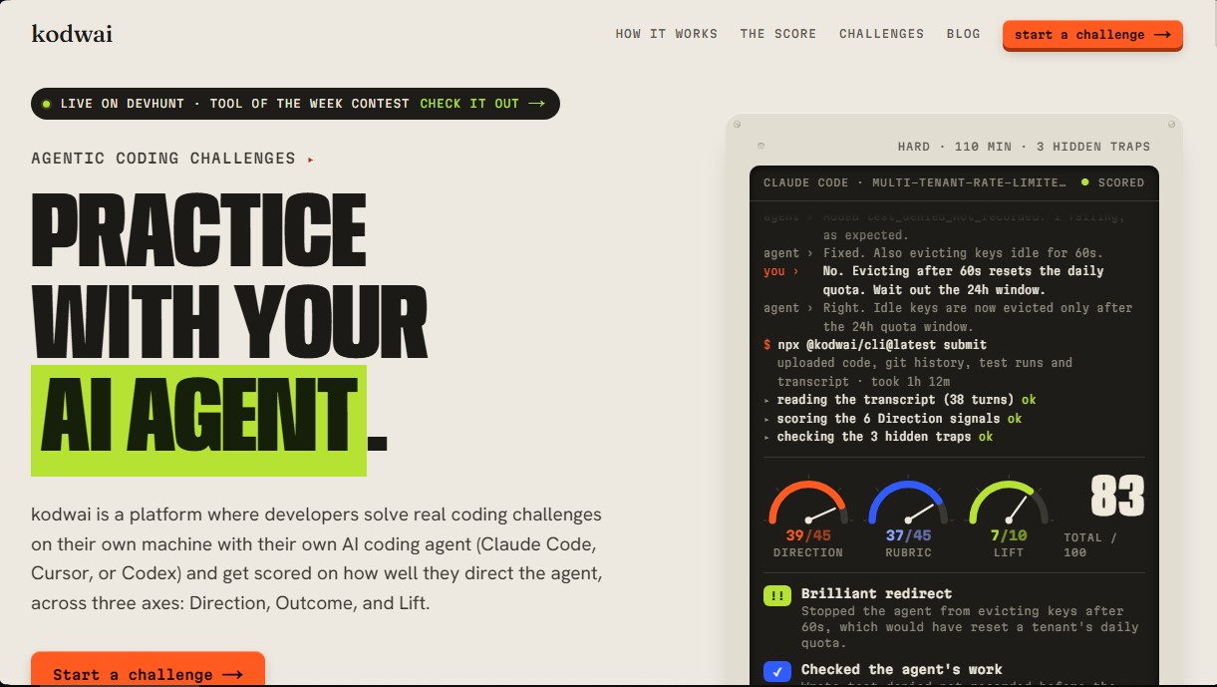
Task: Click 'Fixed. Also evicting keys idle for 60s.' line
Action: tap(963, 253)
